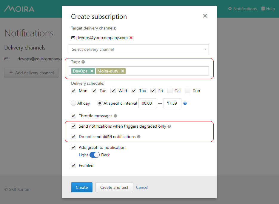Open Help in the top header
The image size is (279, 204).
pyautogui.click(x=268, y=9)
